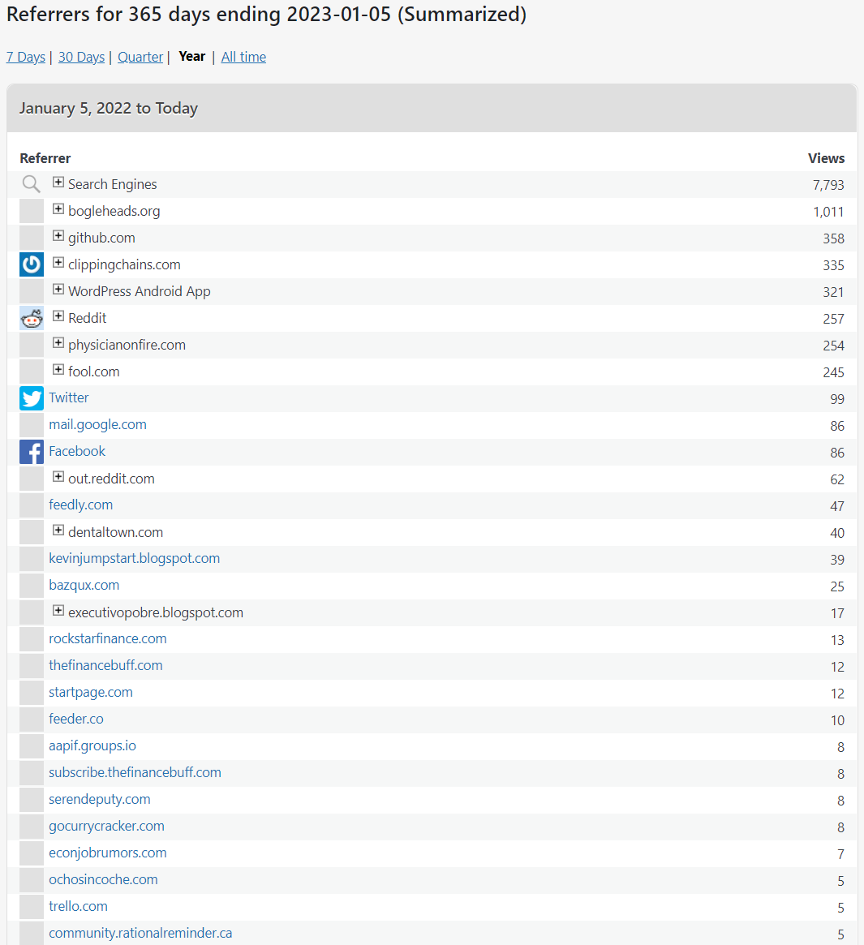The width and height of the screenshot is (864, 945).
Task: Open the serendeputy.com link
Action: 100,799
